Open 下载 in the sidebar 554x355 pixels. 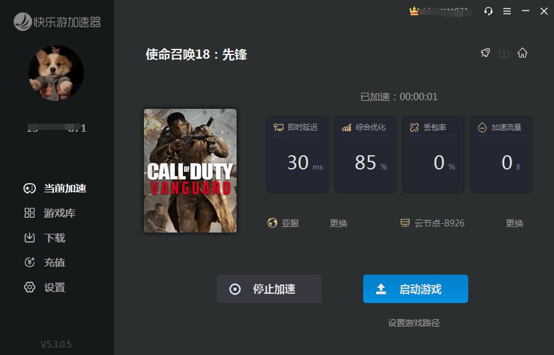[44, 238]
